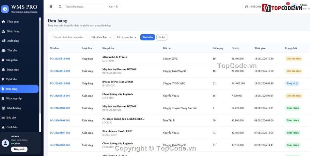This screenshot has height=156, width=310.
Task: Click the search magnifier icon
Action: point(60,6)
